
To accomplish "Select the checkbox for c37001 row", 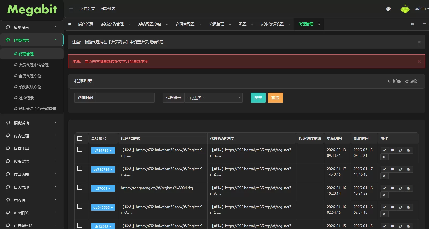I will (80, 187).
